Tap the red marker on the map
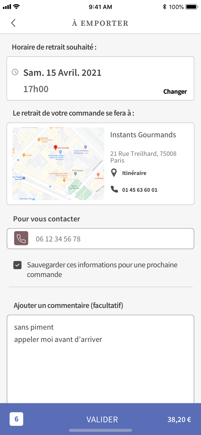 [56, 148]
